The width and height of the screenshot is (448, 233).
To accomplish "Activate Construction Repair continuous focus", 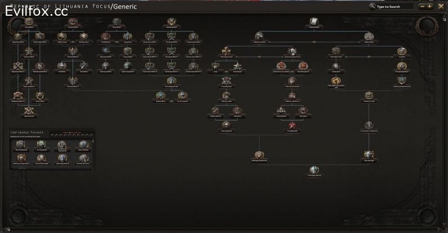I will [42, 158].
